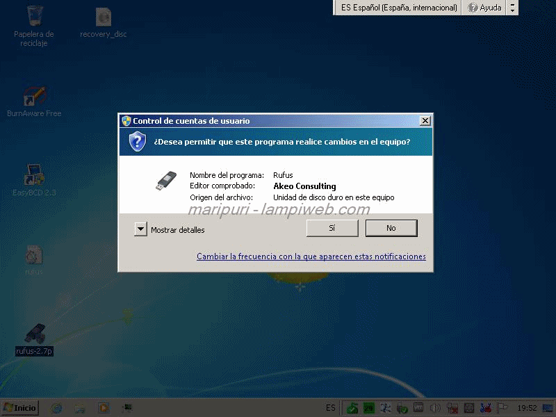Click the Rufus USB drive icon in dialog
The height and width of the screenshot is (417, 556).
click(x=166, y=181)
